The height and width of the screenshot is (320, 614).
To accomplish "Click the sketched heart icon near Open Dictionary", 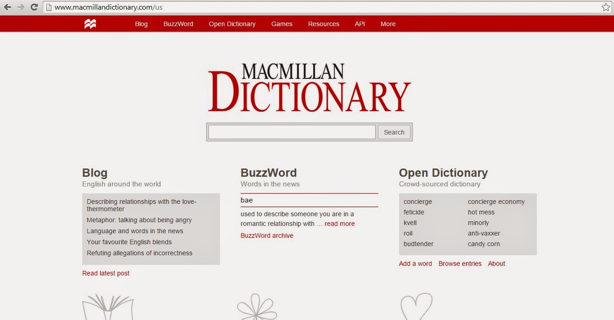I will click(x=417, y=307).
